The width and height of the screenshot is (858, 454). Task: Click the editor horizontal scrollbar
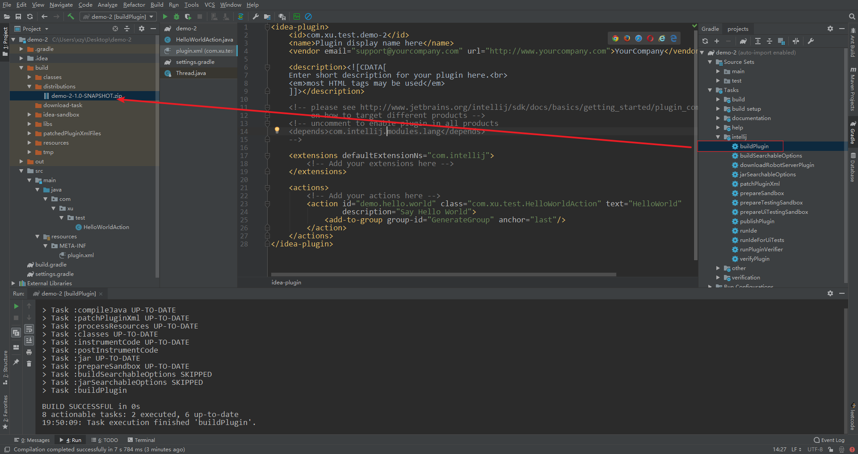[x=443, y=274]
